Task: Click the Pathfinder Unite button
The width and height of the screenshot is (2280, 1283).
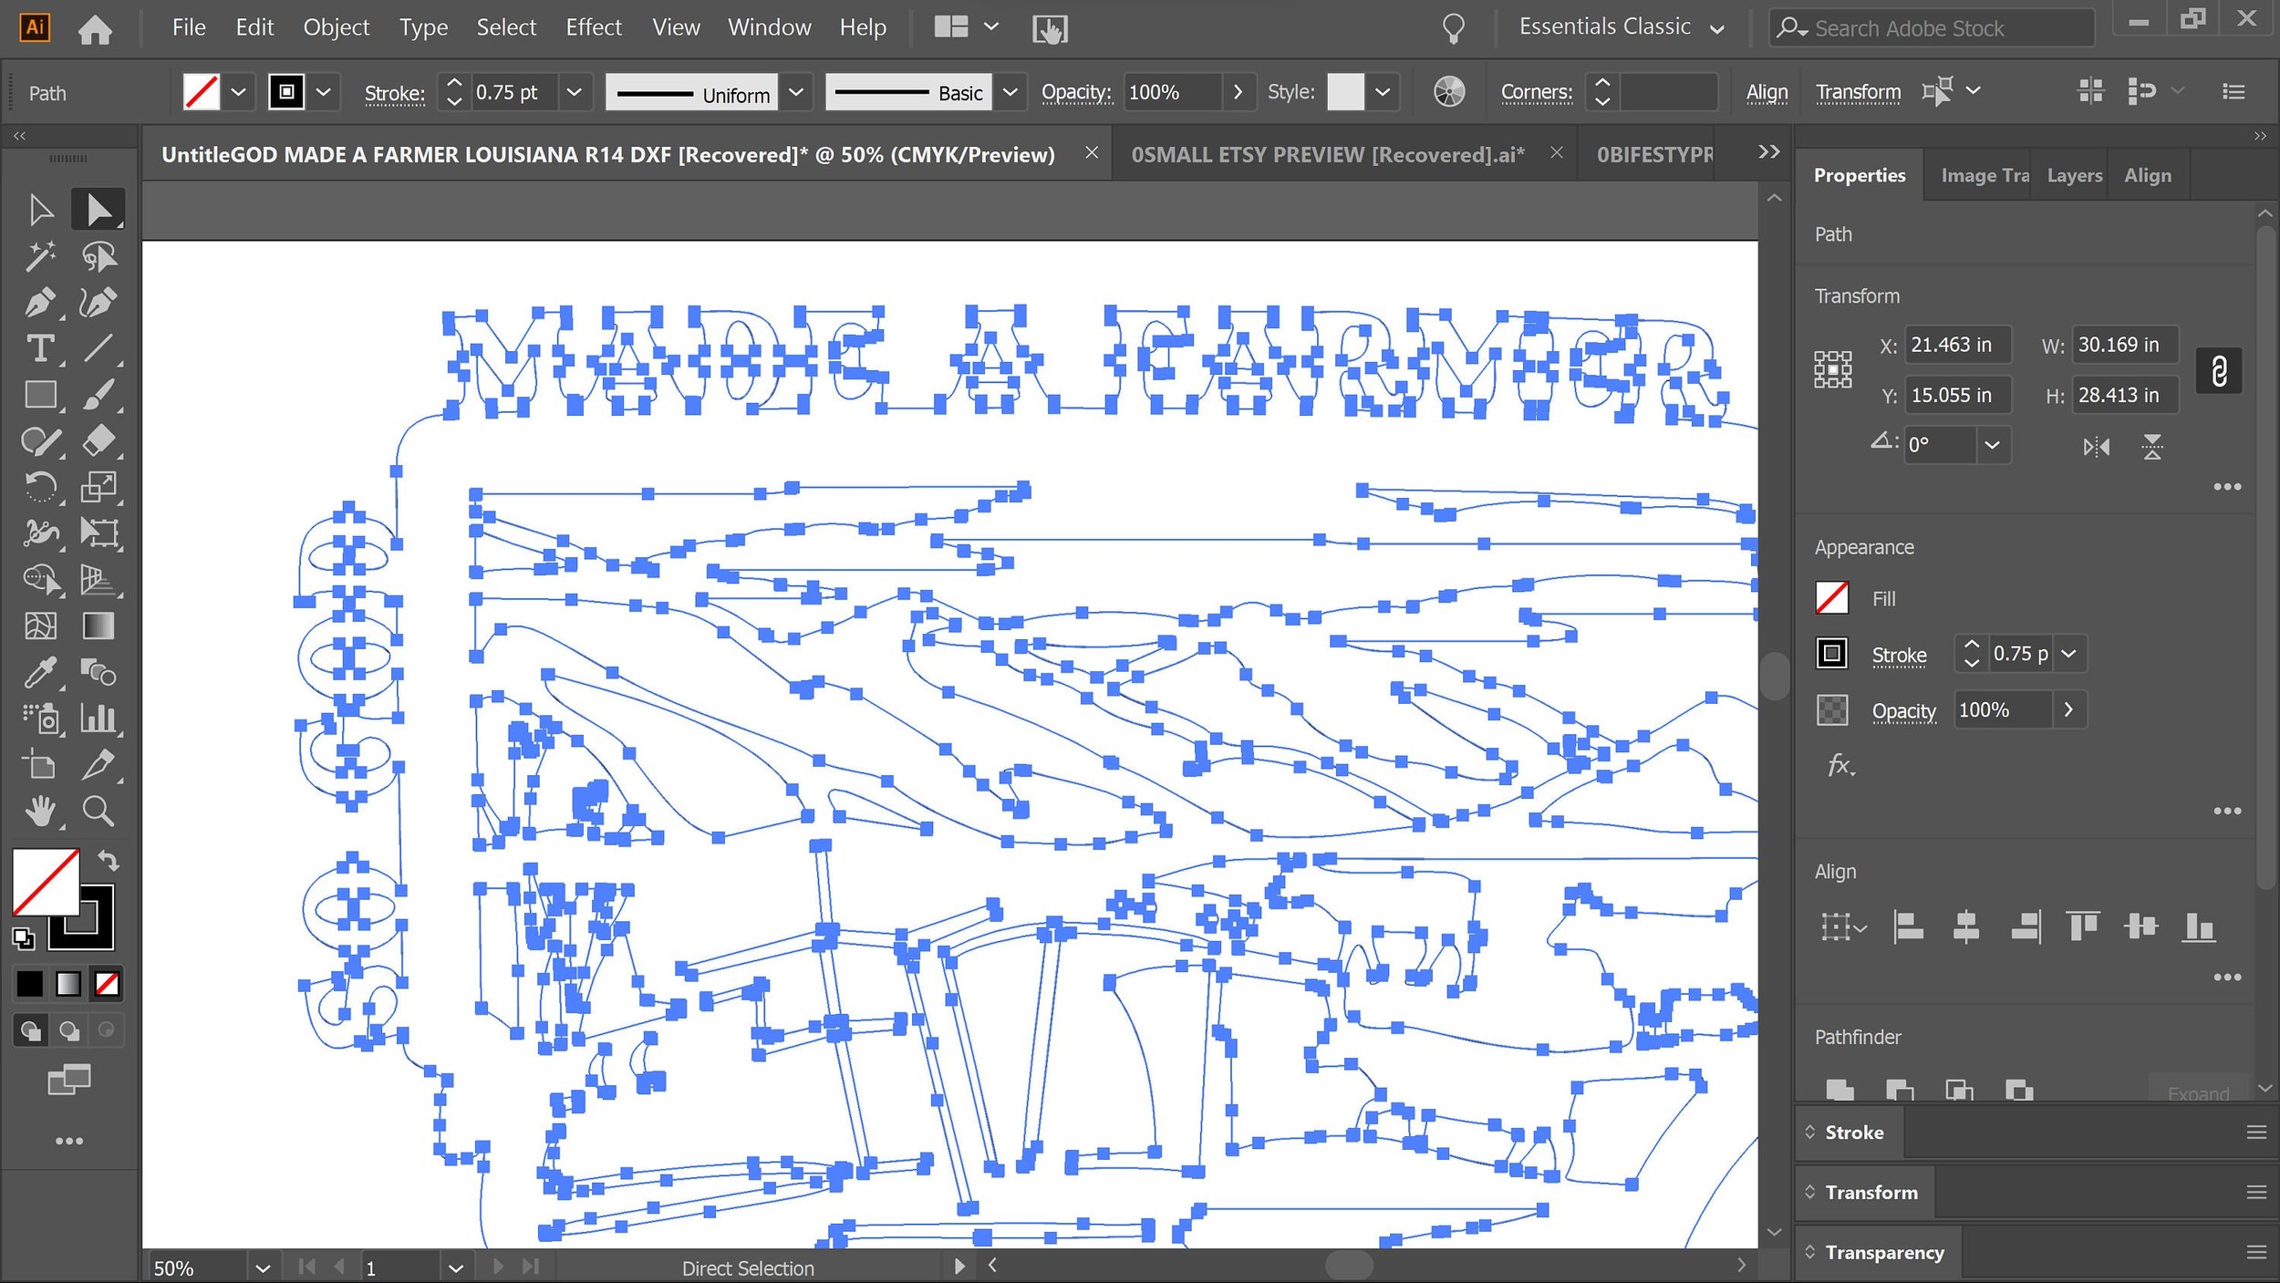Action: point(1840,1090)
